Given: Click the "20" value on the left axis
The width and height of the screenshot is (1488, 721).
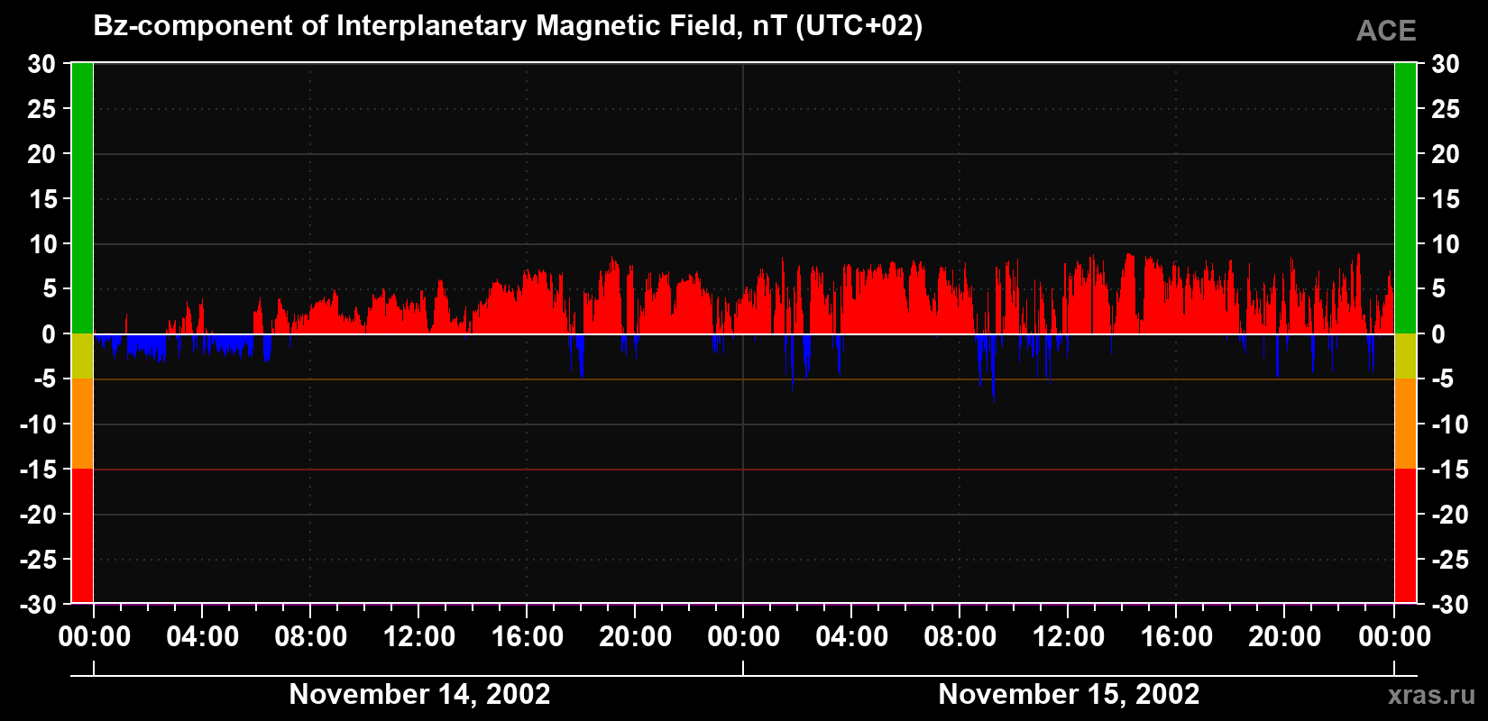Looking at the screenshot, I should click(x=41, y=154).
